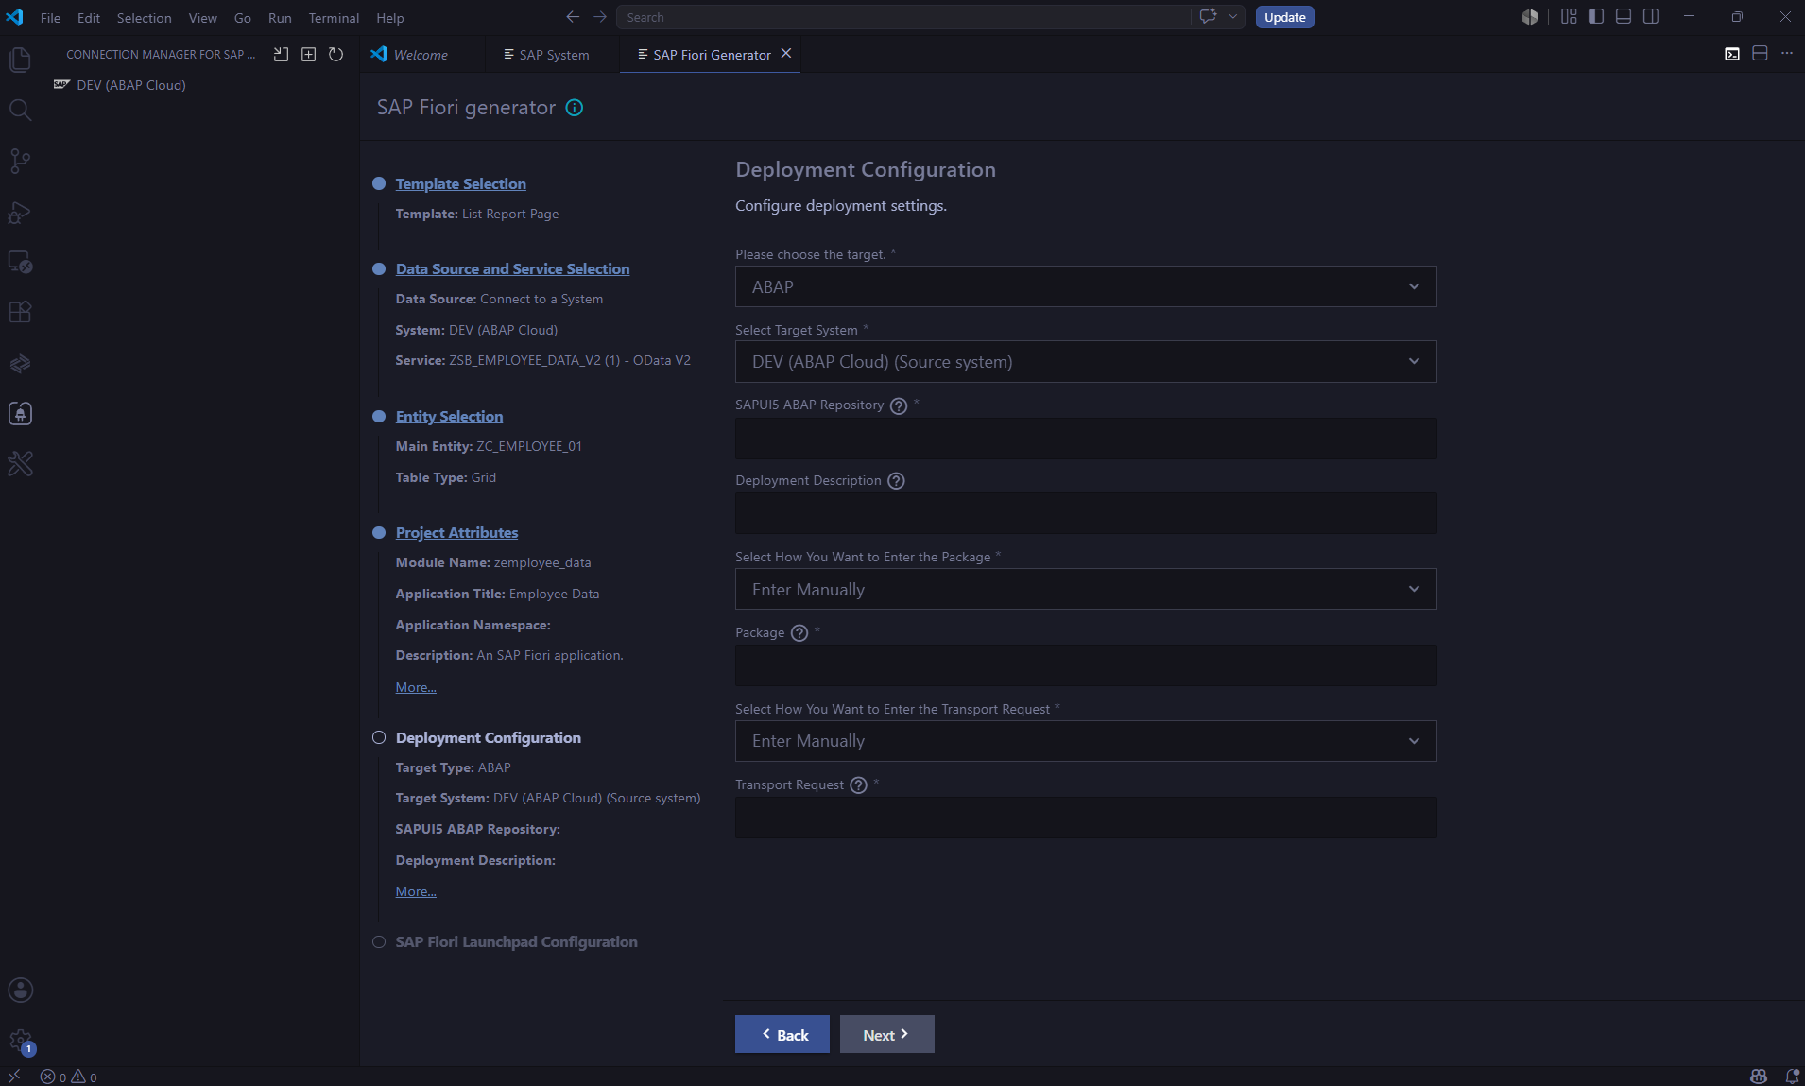
Task: Toggle the bottom panel
Action: tap(1624, 16)
